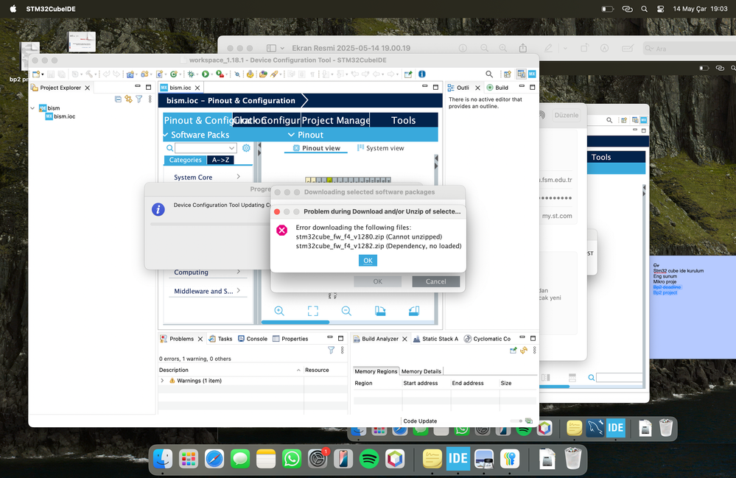Open Spotify from the Dock
This screenshot has width=736, height=478.
click(369, 459)
